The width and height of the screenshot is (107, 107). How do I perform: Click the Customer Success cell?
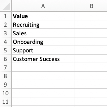click(43, 59)
